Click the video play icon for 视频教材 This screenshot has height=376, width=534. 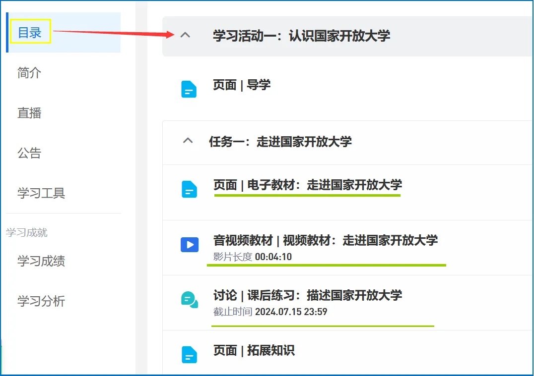tap(190, 244)
